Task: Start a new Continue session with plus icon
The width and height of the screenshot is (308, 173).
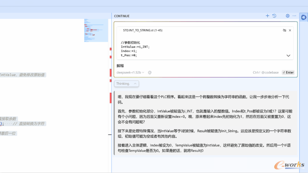Action: tap(267, 16)
